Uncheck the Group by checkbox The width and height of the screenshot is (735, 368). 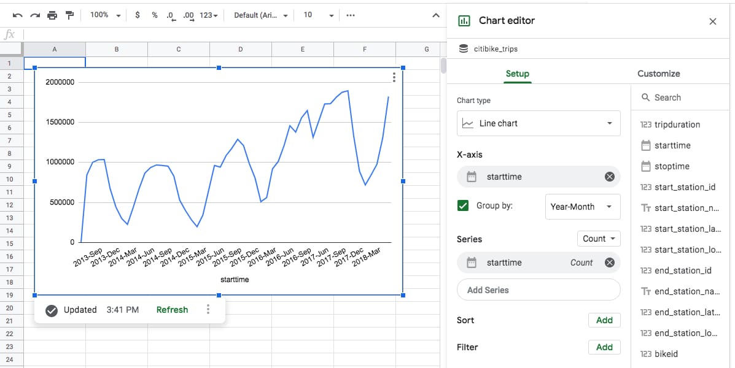pos(462,205)
